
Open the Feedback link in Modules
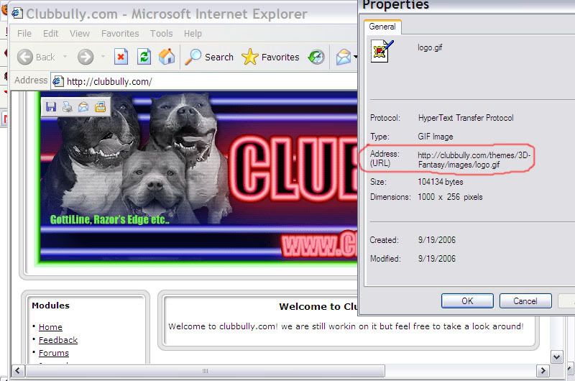pos(58,340)
